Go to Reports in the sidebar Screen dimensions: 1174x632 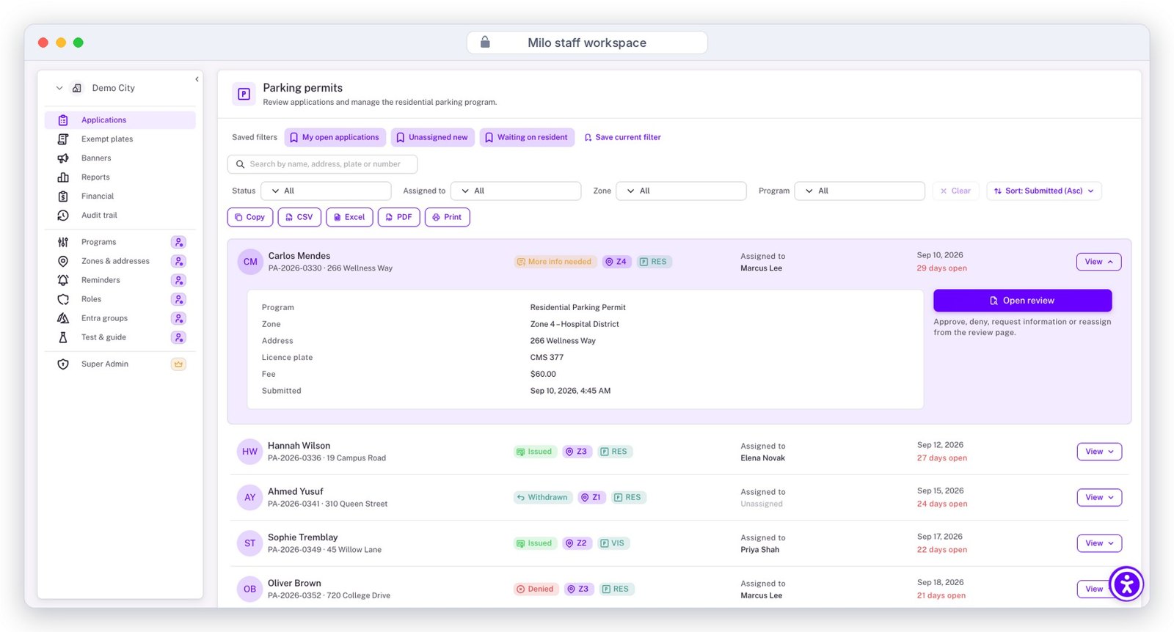(120, 177)
